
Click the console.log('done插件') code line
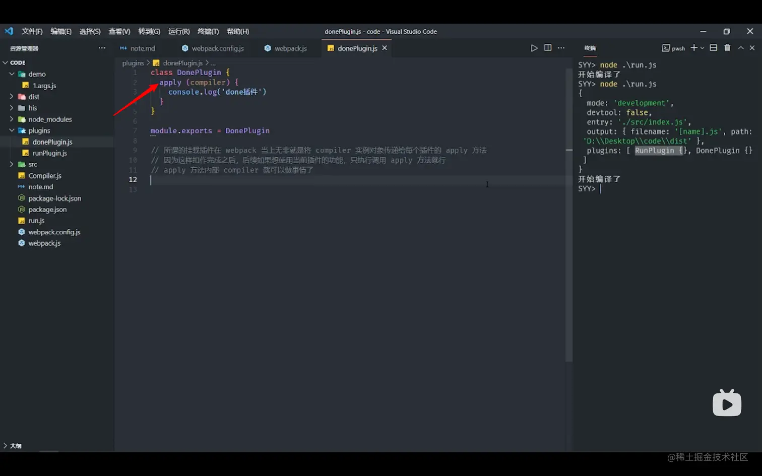(x=217, y=92)
